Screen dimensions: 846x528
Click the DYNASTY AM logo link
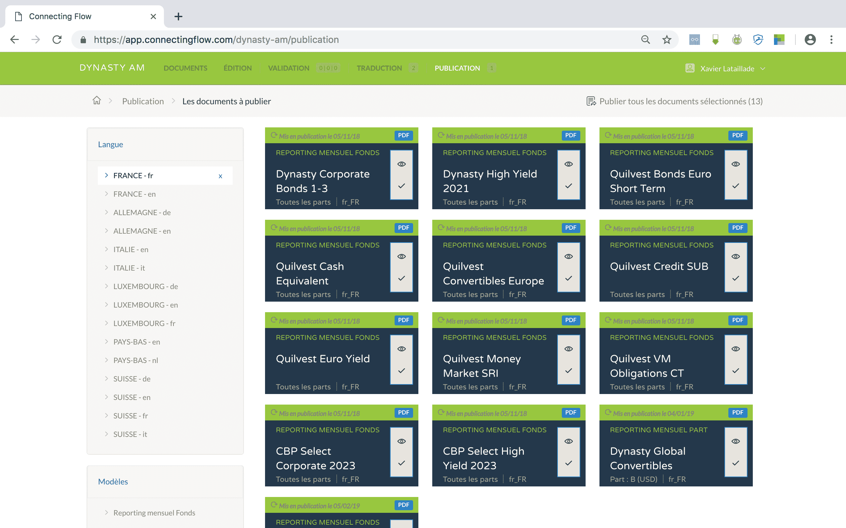(112, 68)
